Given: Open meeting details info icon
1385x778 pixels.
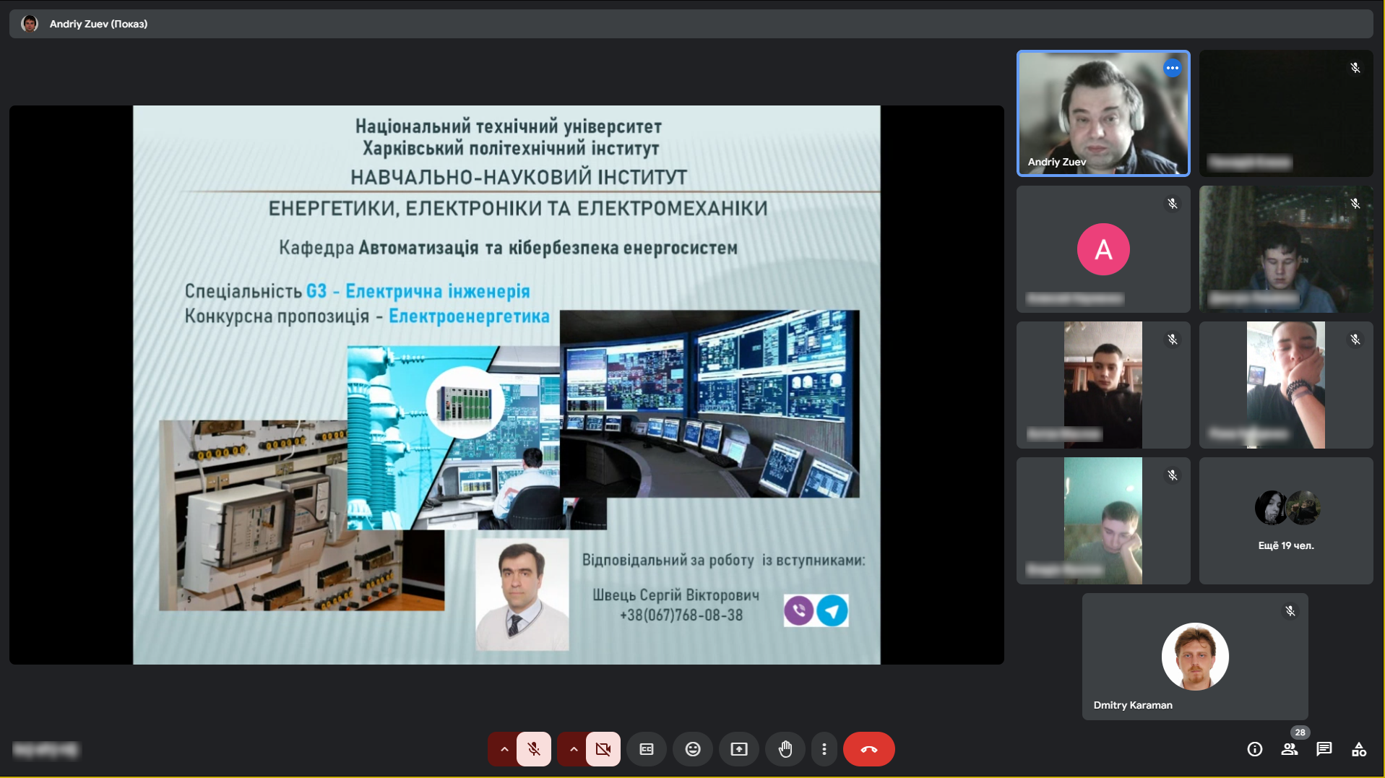Looking at the screenshot, I should point(1255,749).
